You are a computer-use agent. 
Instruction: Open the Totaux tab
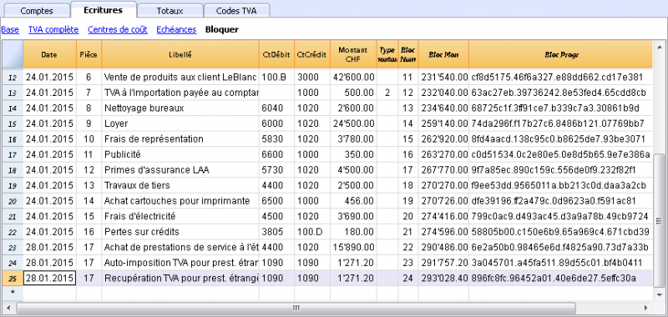coord(170,11)
